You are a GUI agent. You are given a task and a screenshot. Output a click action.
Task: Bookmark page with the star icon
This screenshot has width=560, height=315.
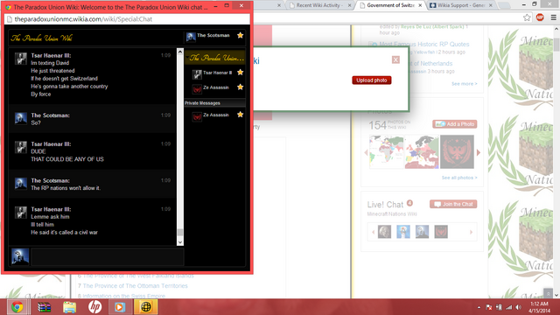pos(527,17)
